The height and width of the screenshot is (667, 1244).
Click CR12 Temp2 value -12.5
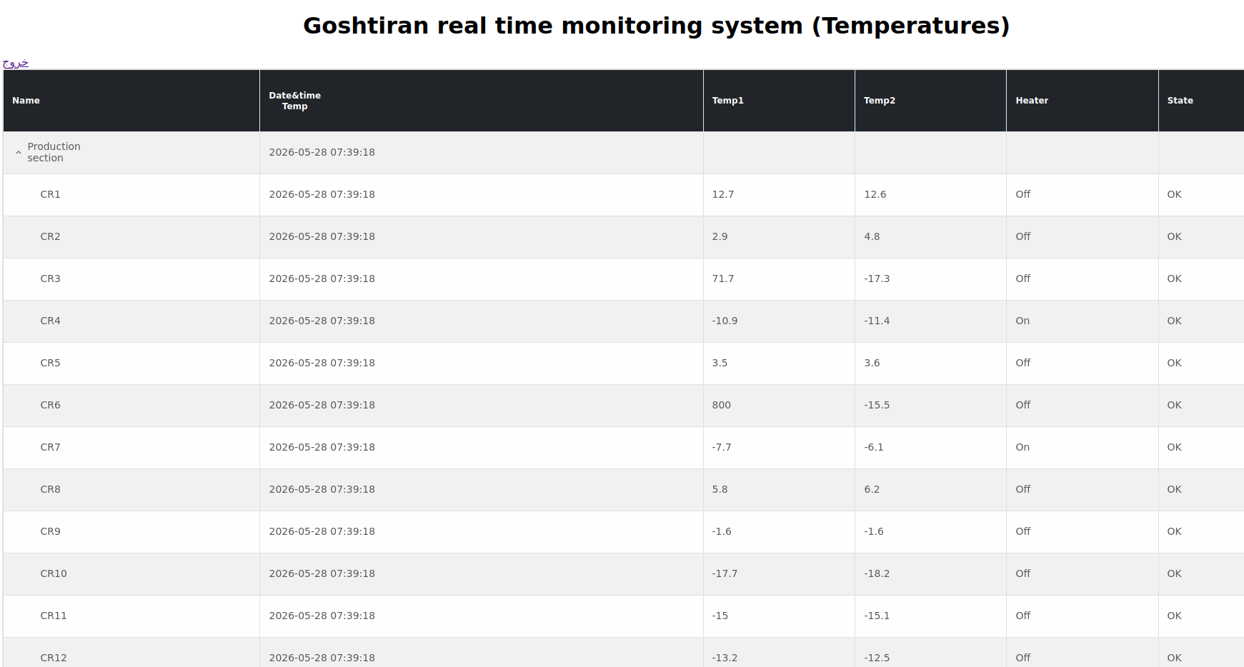[877, 658]
